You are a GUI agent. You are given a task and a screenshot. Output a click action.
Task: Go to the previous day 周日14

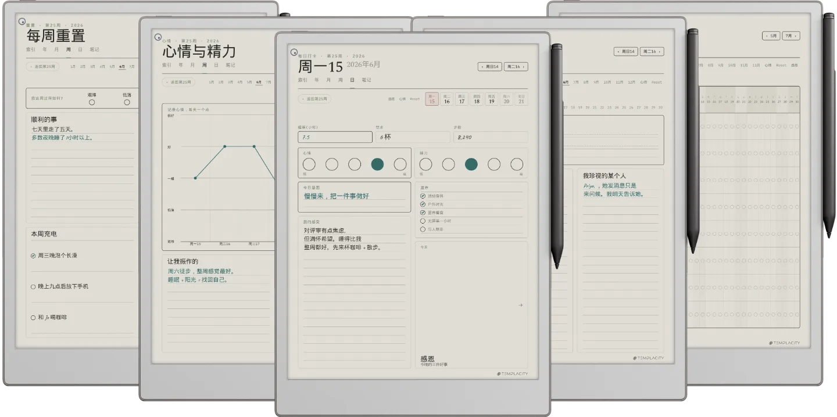click(x=489, y=67)
